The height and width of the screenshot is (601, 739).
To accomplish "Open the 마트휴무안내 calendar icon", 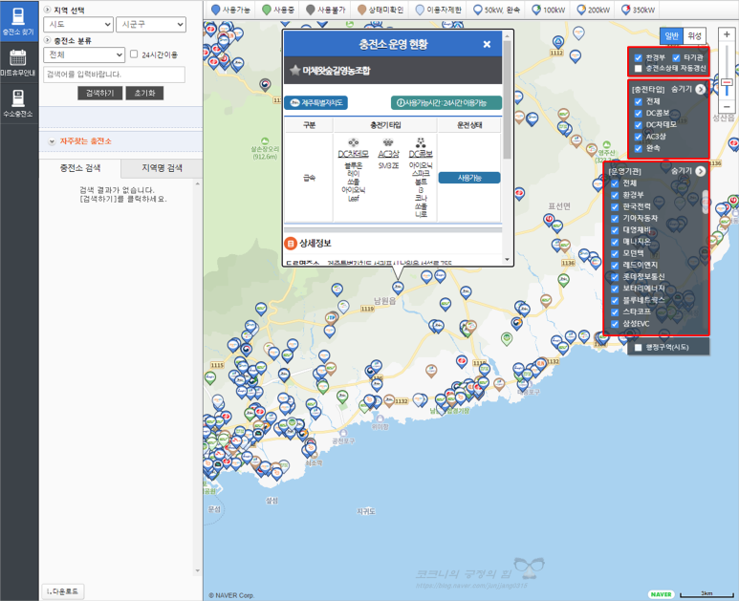I will (18, 63).
